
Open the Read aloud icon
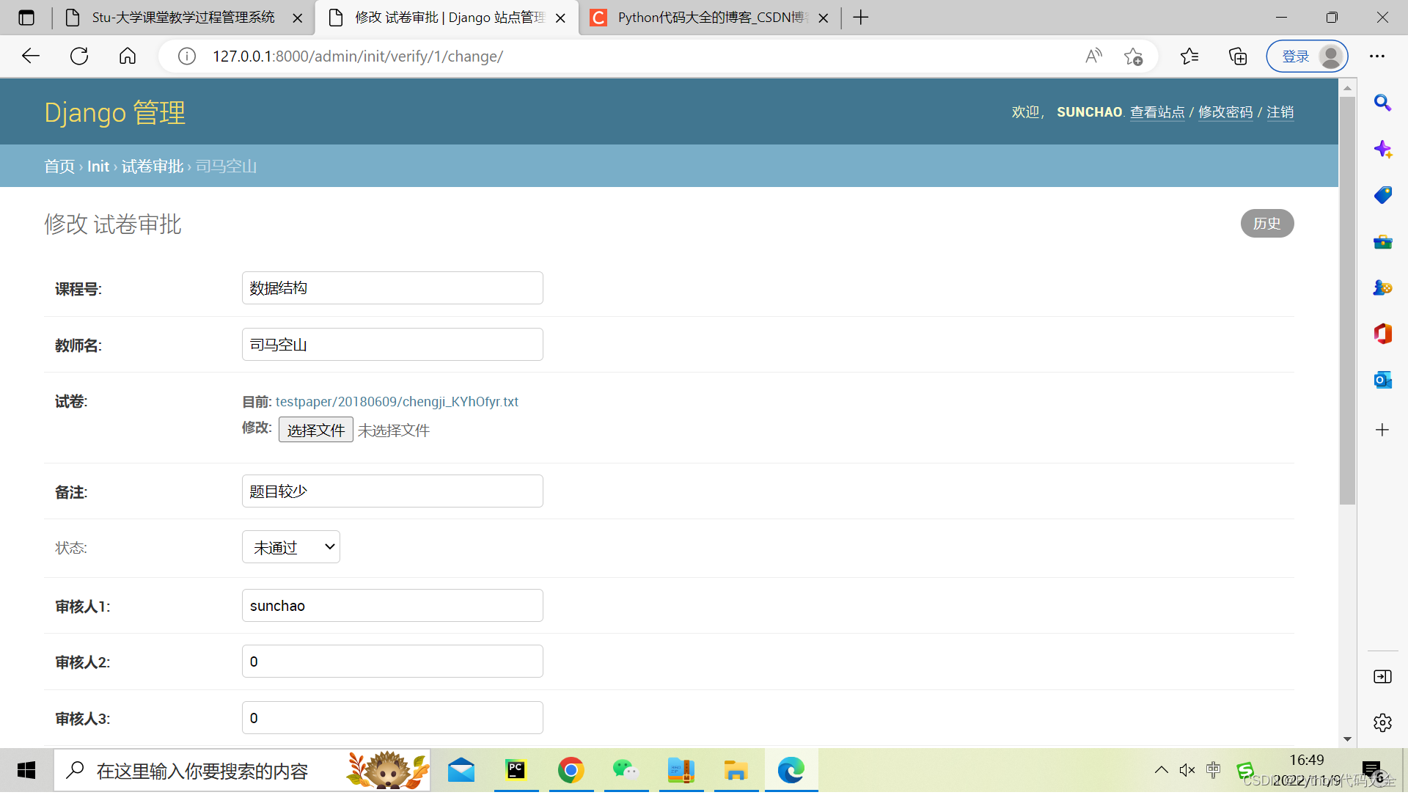(x=1093, y=56)
